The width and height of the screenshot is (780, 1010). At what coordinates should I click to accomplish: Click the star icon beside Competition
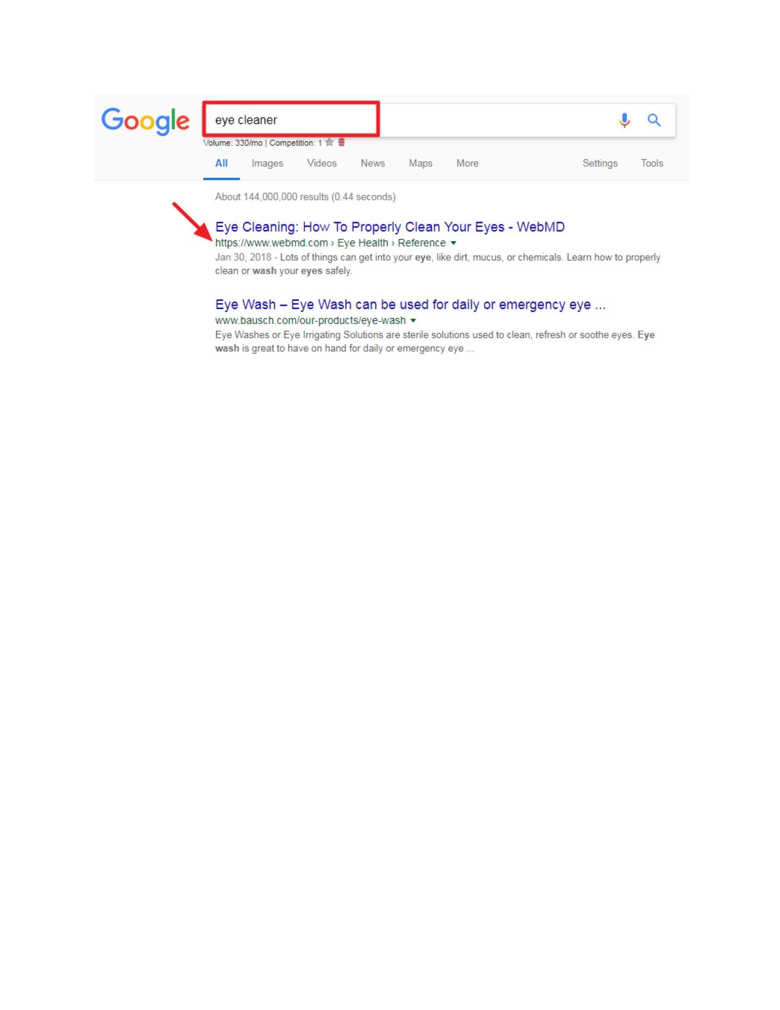329,142
